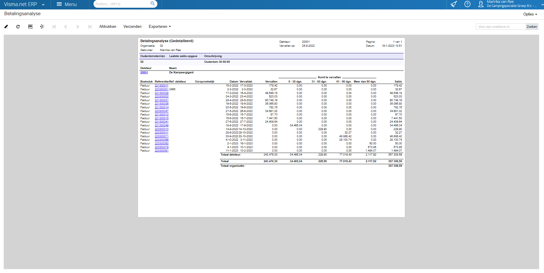Jump to last report page arrow
The image size is (544, 273).
coord(90,27)
